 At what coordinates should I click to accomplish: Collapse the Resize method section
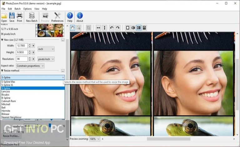pyautogui.click(x=2, y=71)
